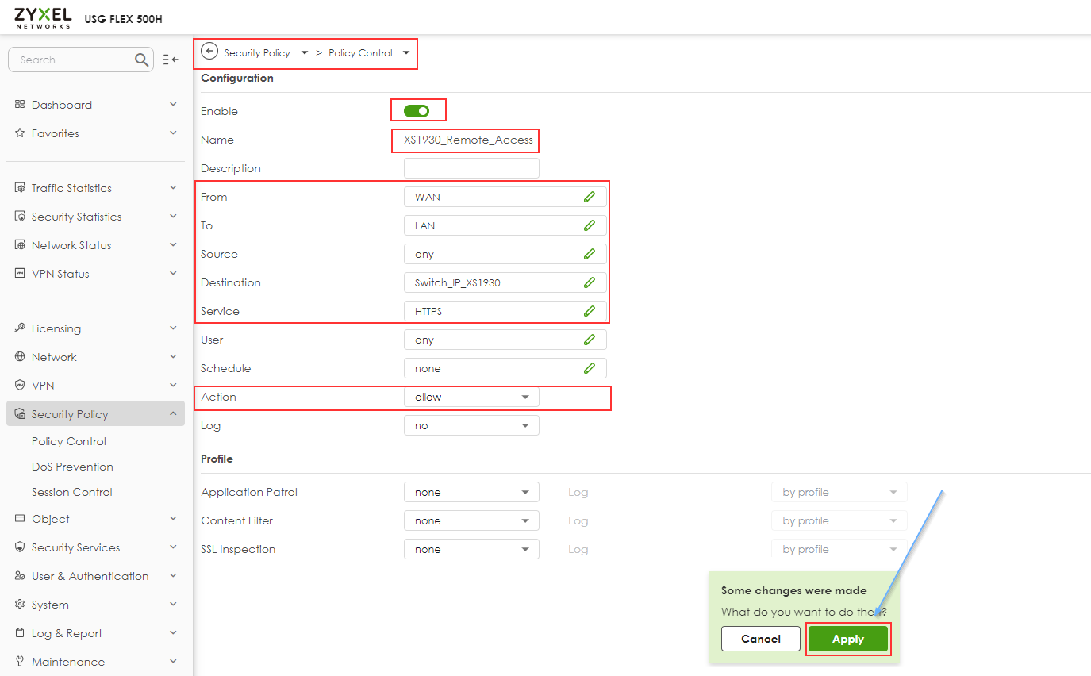This screenshot has width=1091, height=676.
Task: Click the back arrow in the breadcrumb
Action: tap(209, 52)
